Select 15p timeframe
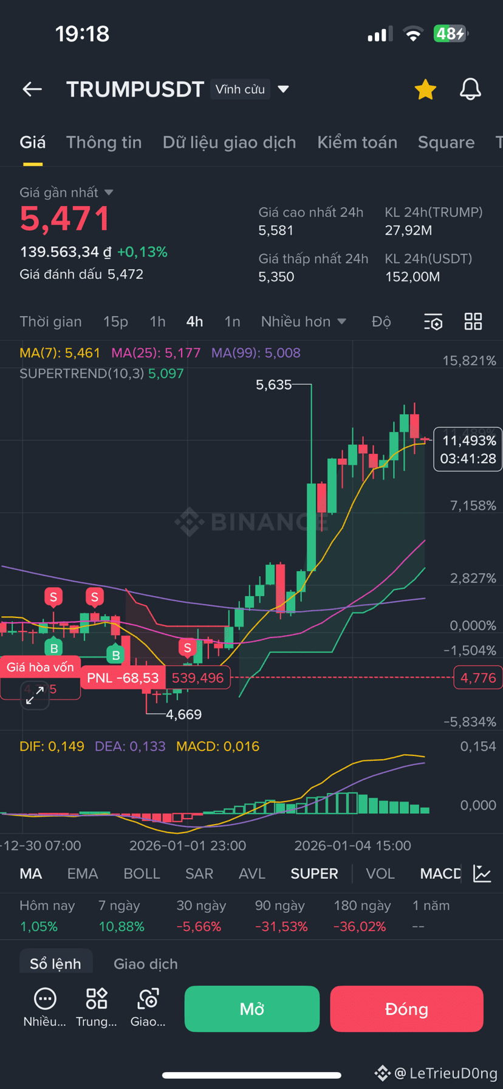Viewport: 503px width, 1089px height. [115, 321]
